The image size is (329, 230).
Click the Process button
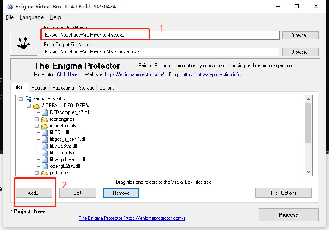[289, 215]
